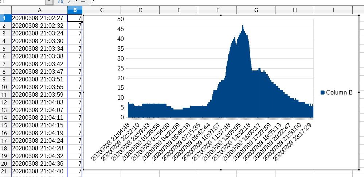This screenshot has height=177, width=364.
Task: Open the Function Wizard fx icon
Action: tap(60, 2)
